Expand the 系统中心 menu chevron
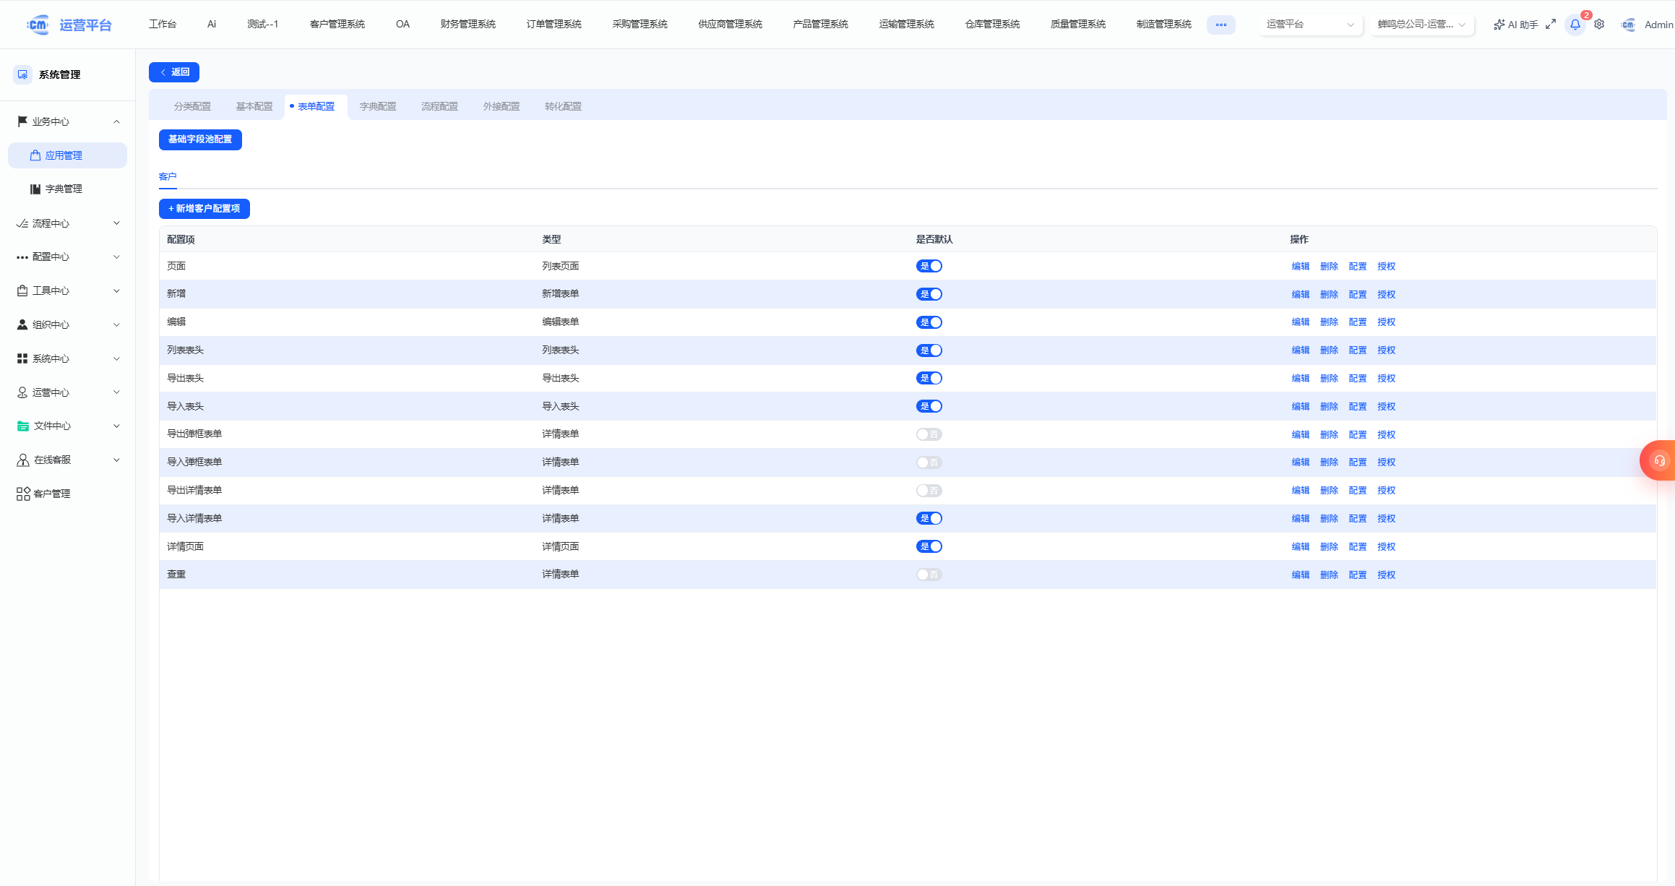 pos(116,358)
